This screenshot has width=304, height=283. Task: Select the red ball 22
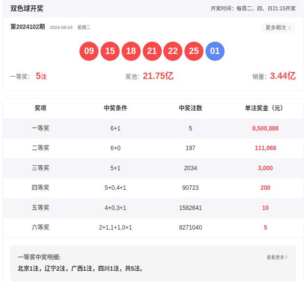pyautogui.click(x=173, y=51)
